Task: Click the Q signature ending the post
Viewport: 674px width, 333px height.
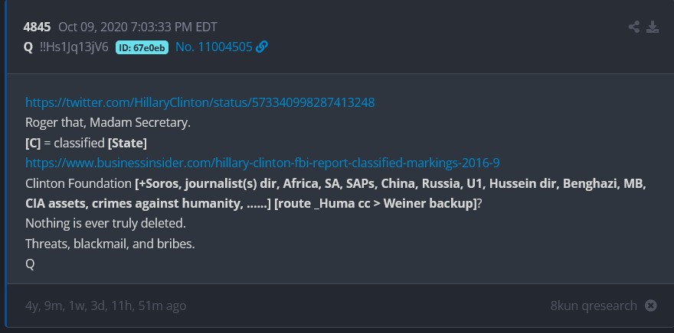Action: [30, 264]
